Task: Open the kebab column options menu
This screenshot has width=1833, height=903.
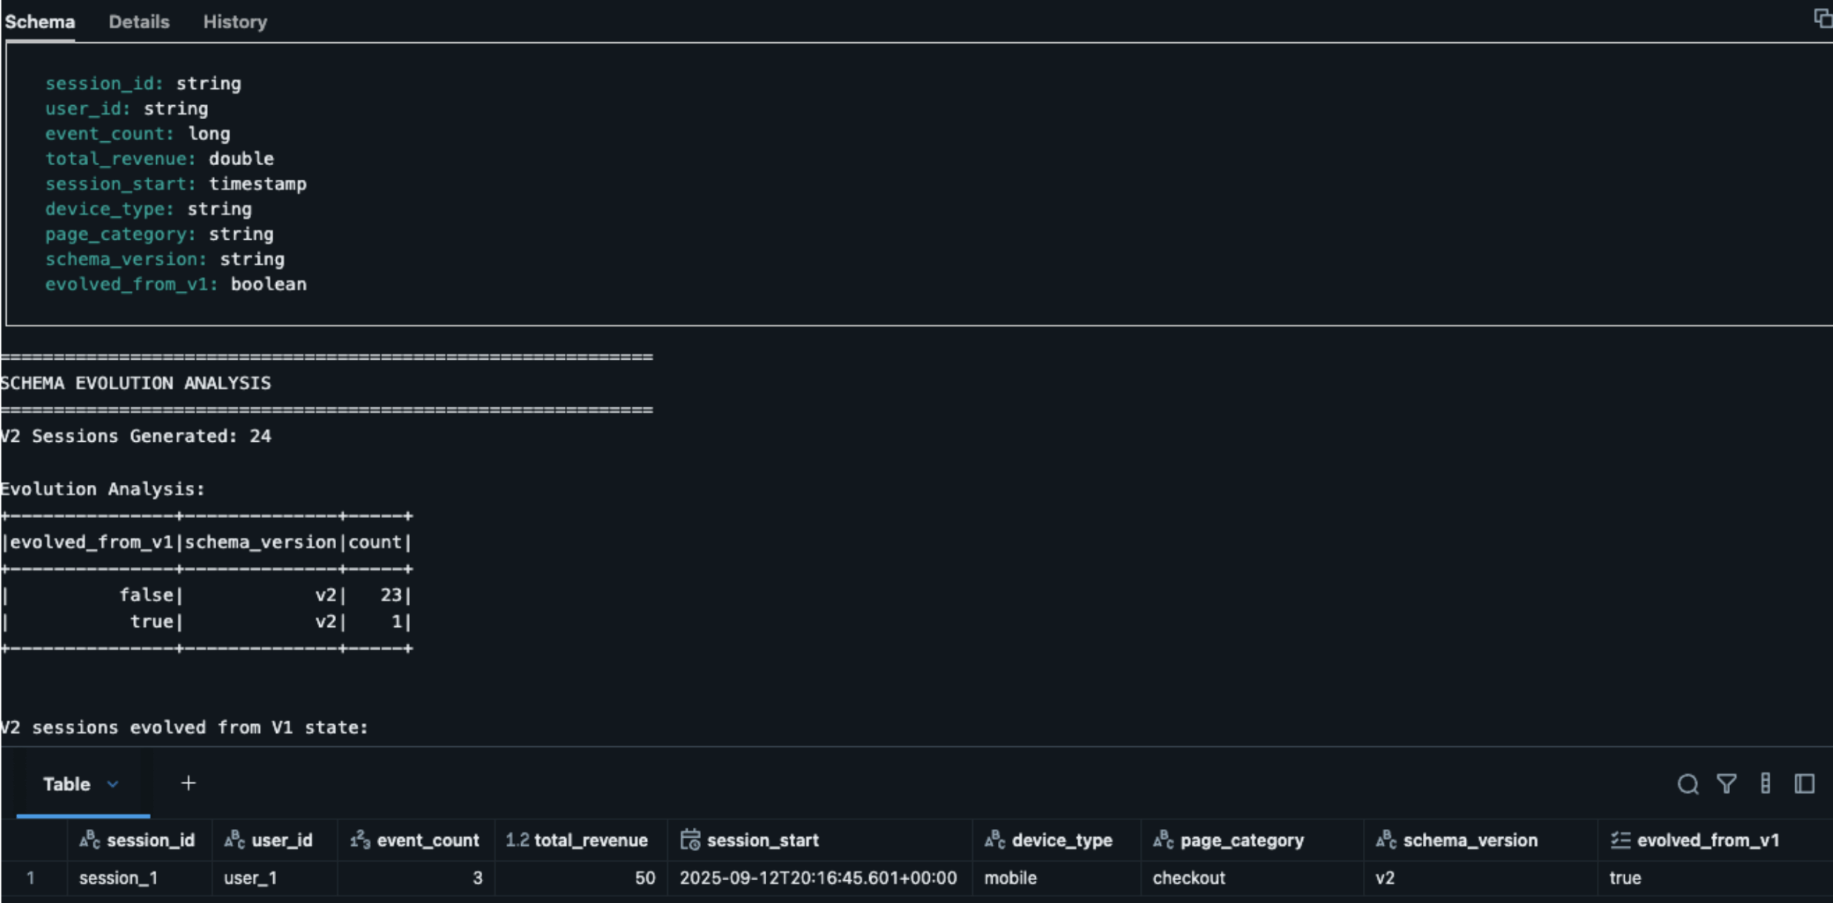Action: pyautogui.click(x=1766, y=784)
